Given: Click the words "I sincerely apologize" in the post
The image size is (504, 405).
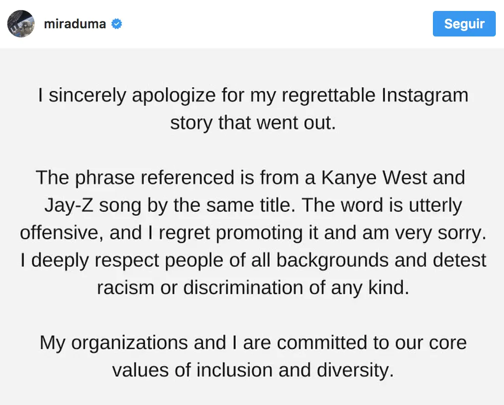Looking at the screenshot, I should click(127, 95).
